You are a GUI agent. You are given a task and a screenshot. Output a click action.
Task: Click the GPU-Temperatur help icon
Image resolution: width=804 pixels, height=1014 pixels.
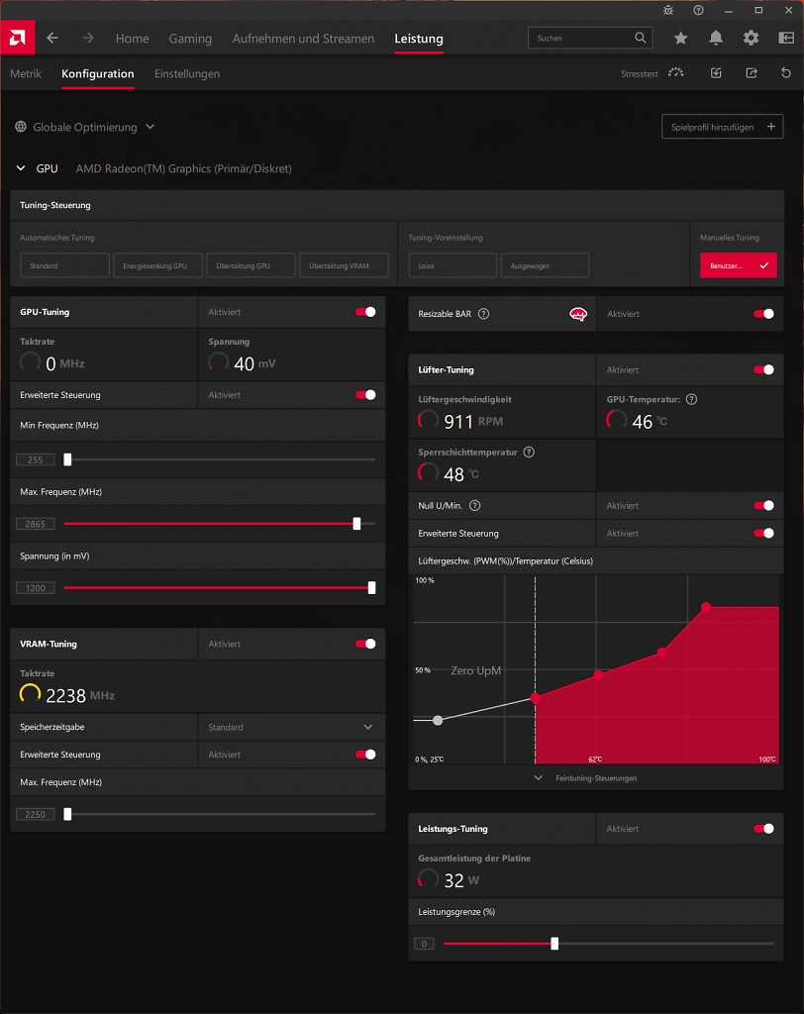coord(691,399)
